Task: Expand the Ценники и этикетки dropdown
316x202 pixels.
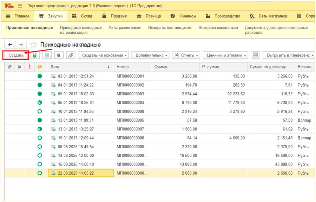Action: (x=225, y=55)
